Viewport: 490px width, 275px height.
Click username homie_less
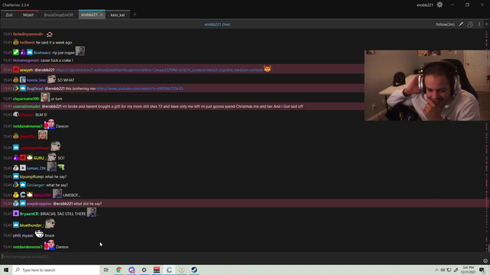tap(36, 80)
